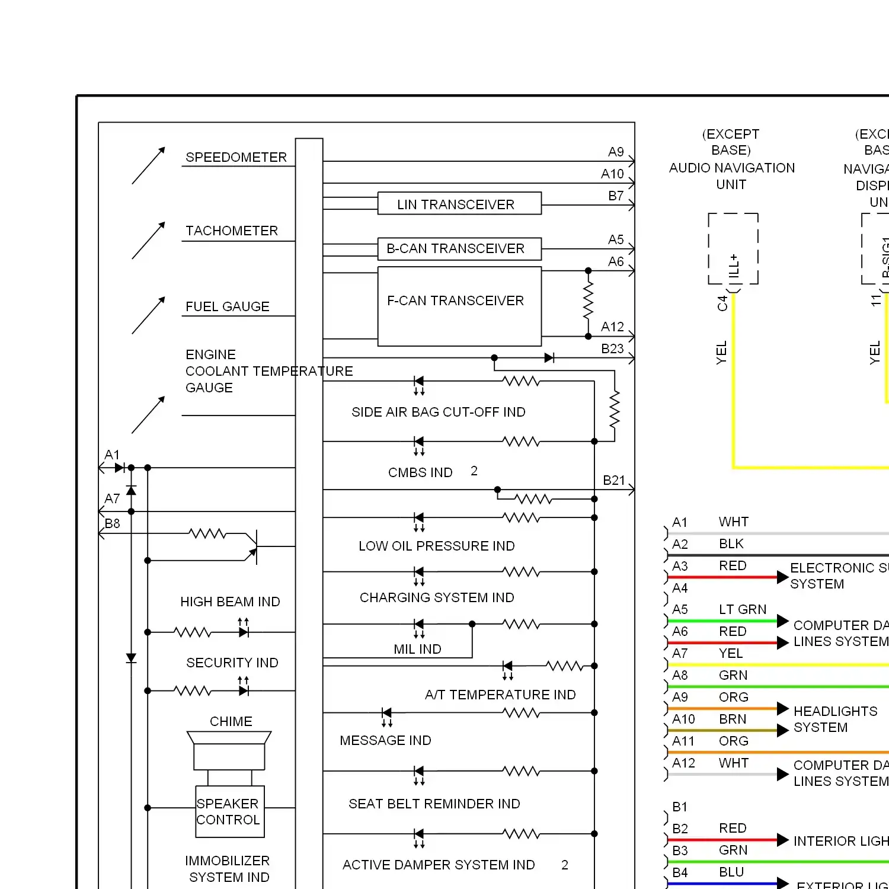
Task: Click BLK in the A2 connector row
Action: [731, 543]
